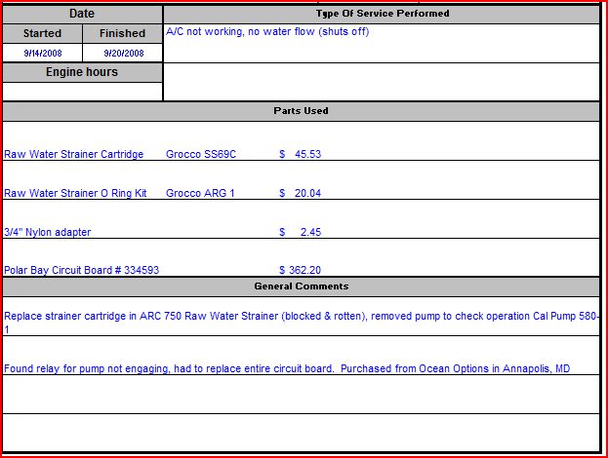Select the 20.04 price cell
The width and height of the screenshot is (608, 458).
301,193
